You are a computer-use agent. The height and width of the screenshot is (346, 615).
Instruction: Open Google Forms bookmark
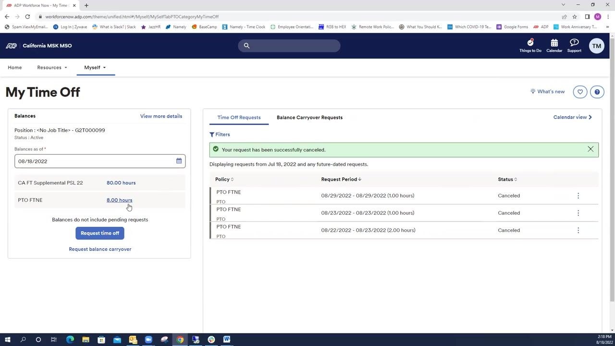(x=512, y=27)
